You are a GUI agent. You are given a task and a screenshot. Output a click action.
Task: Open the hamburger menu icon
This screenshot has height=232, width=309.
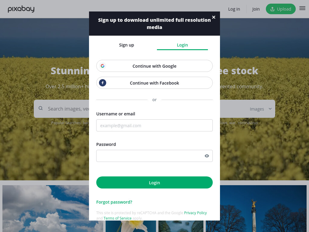point(302,8)
